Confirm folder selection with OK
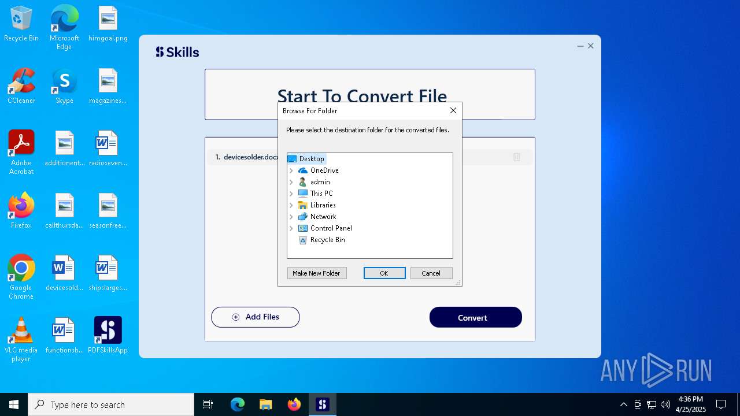 [384, 273]
